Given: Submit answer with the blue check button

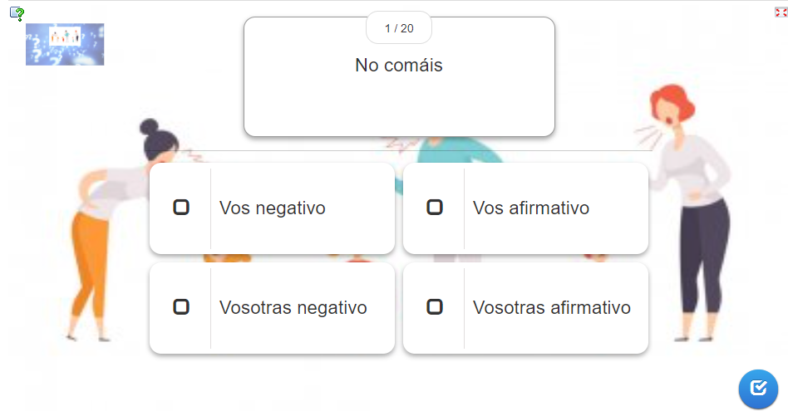Looking at the screenshot, I should tap(758, 389).
